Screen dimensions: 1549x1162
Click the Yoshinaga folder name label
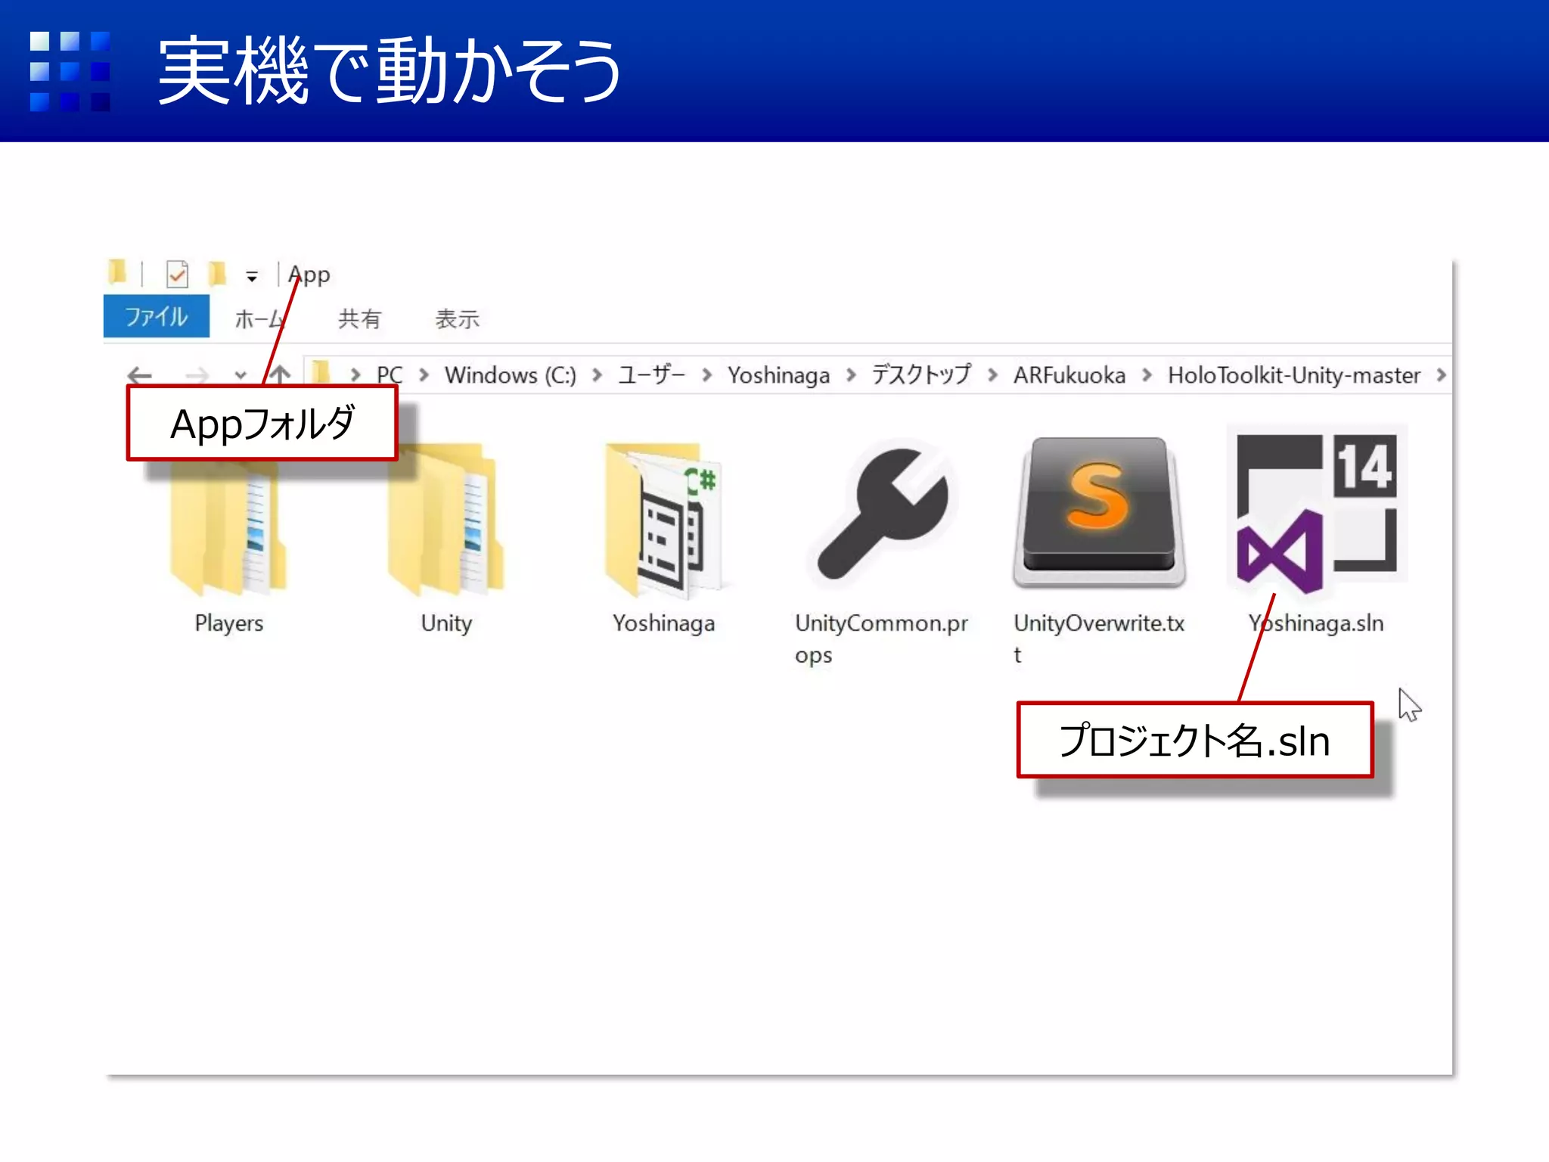point(664,624)
